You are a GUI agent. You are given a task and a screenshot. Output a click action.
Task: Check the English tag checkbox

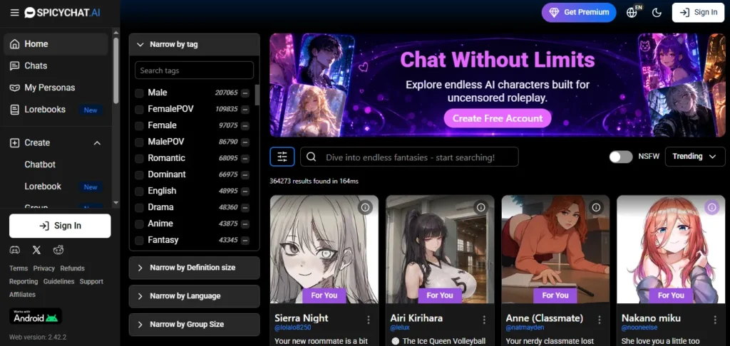click(139, 191)
